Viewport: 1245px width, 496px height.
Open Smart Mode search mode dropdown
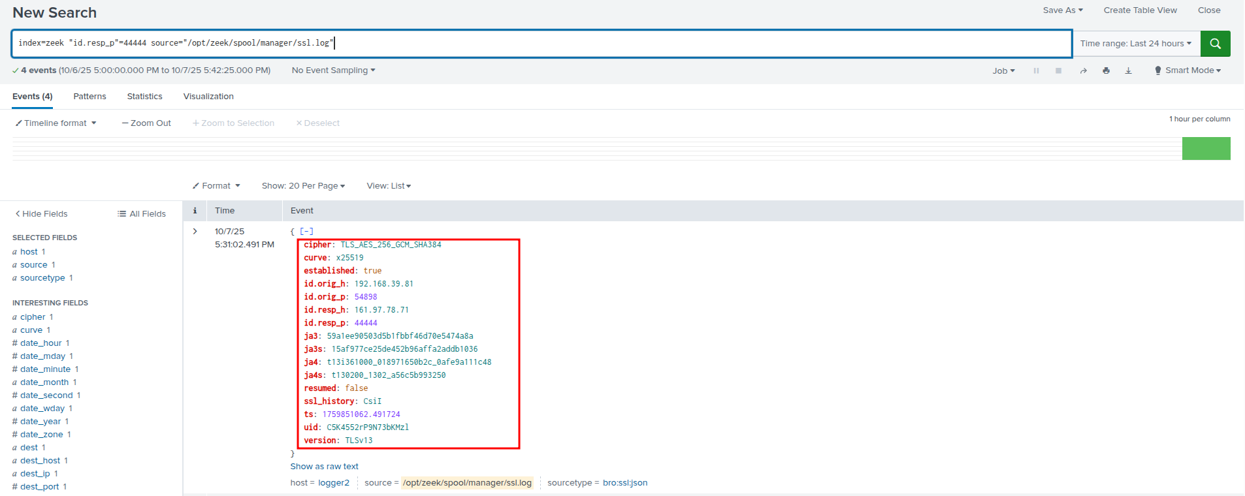(x=1188, y=70)
